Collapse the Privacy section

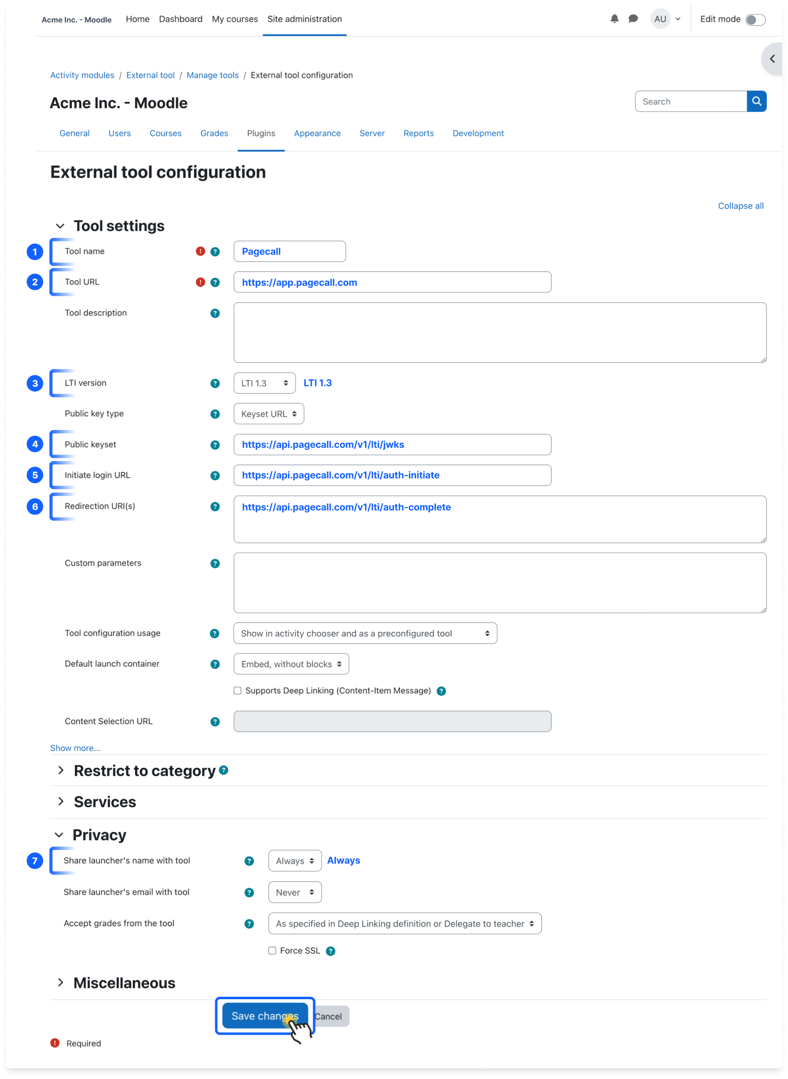59,835
